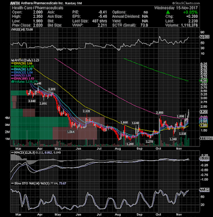Click the ANTH (Daily) legend title

tap(25, 60)
